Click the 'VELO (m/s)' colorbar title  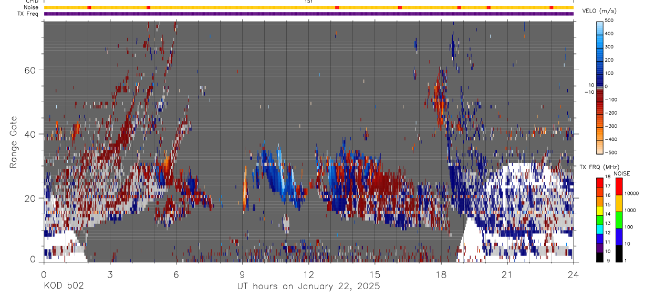[600, 10]
